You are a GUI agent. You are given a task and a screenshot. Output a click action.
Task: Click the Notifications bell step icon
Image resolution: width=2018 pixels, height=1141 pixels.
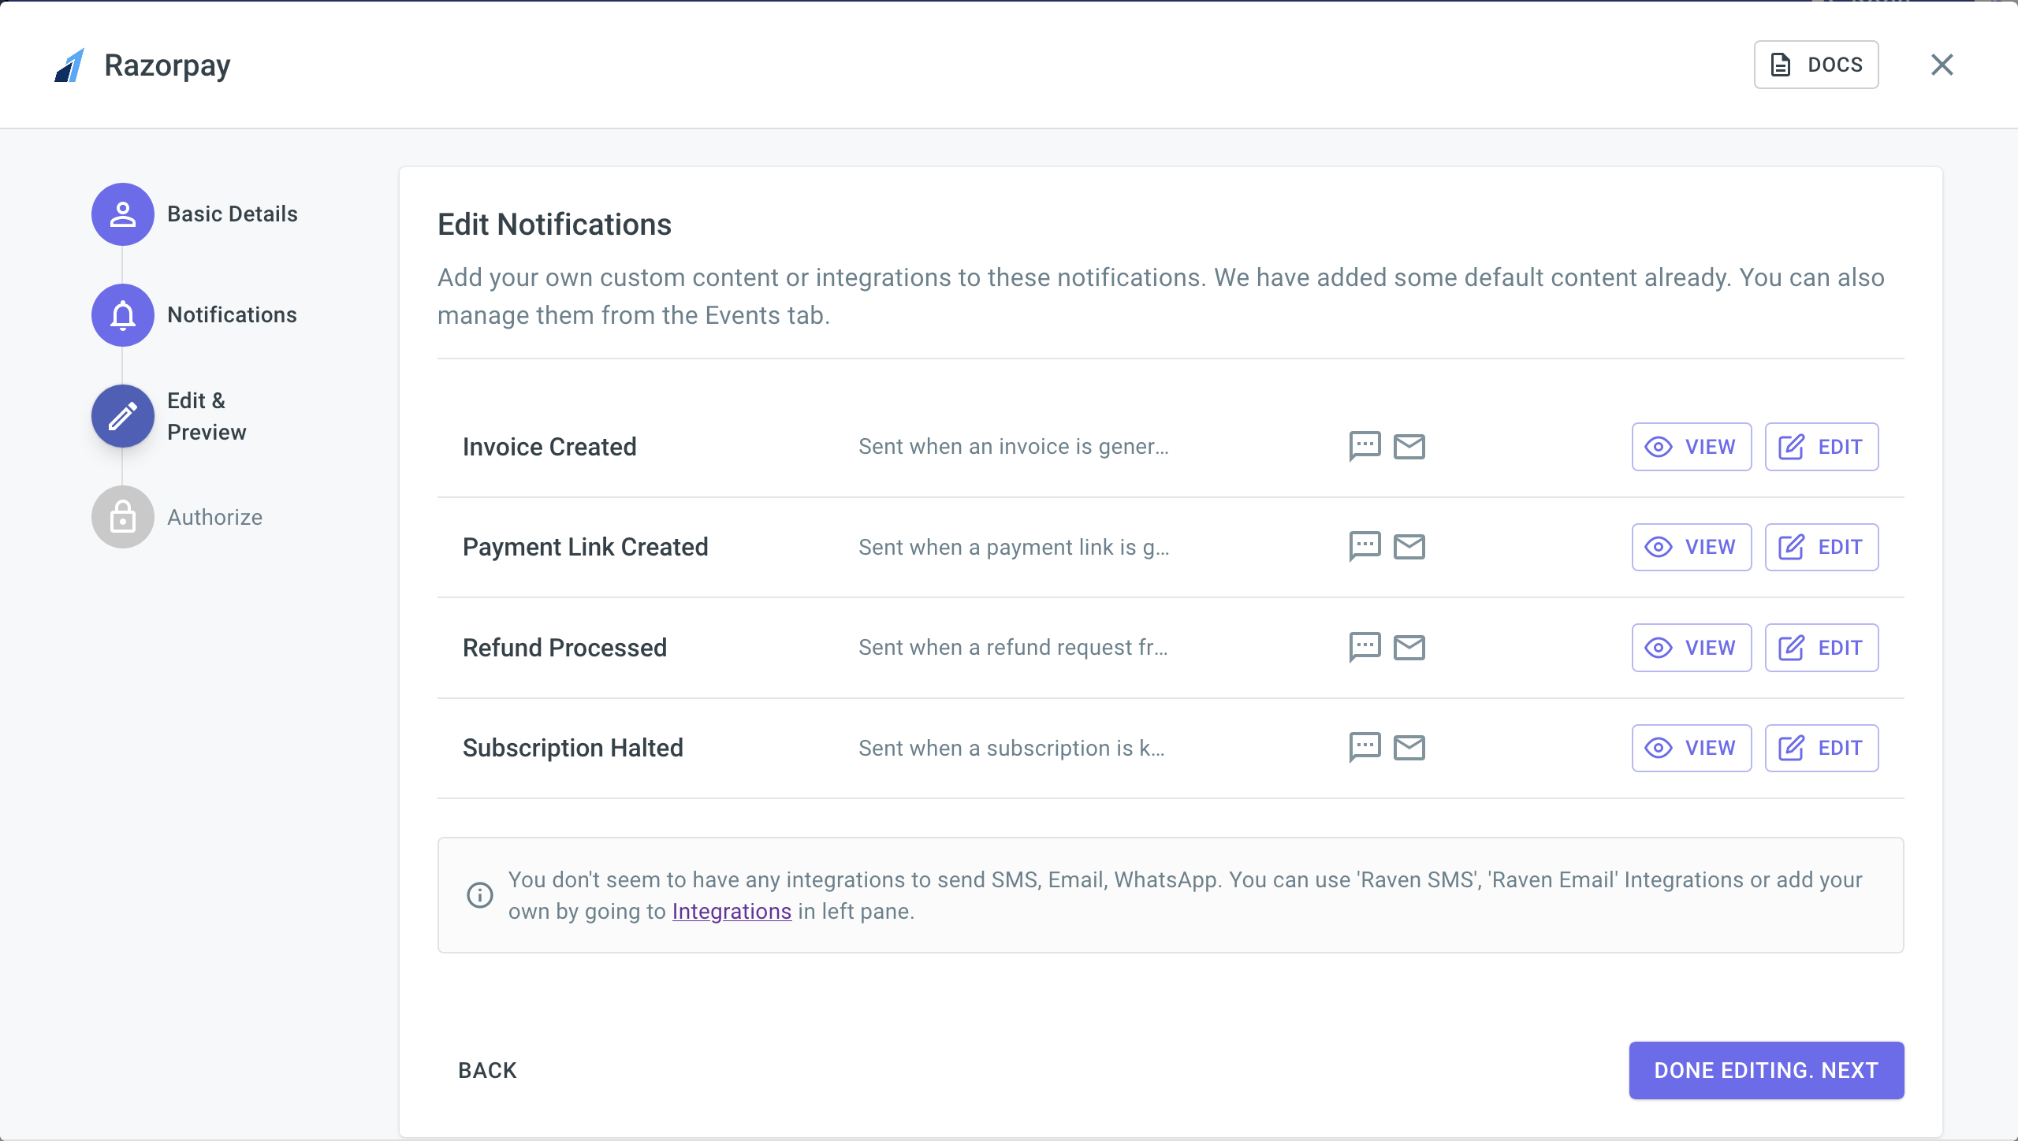122,315
